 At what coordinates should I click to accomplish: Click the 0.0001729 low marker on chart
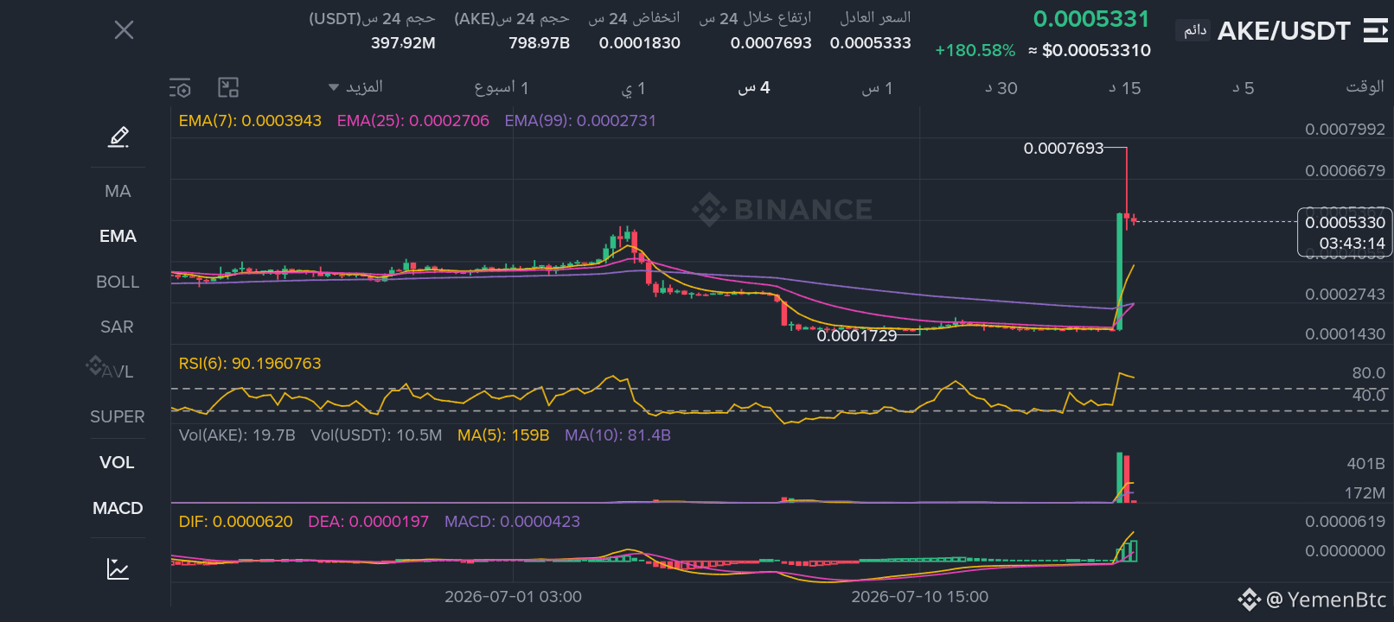click(x=857, y=336)
